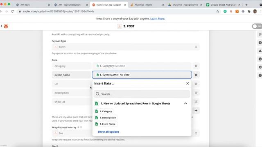Remove the show_at data row
The width and height of the screenshot is (262, 147).
pos(196,102)
